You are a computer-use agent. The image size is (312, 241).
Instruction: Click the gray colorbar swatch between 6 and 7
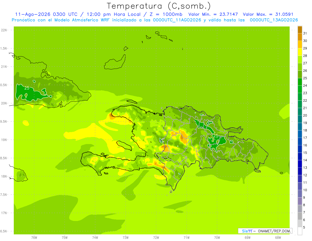point(300,216)
